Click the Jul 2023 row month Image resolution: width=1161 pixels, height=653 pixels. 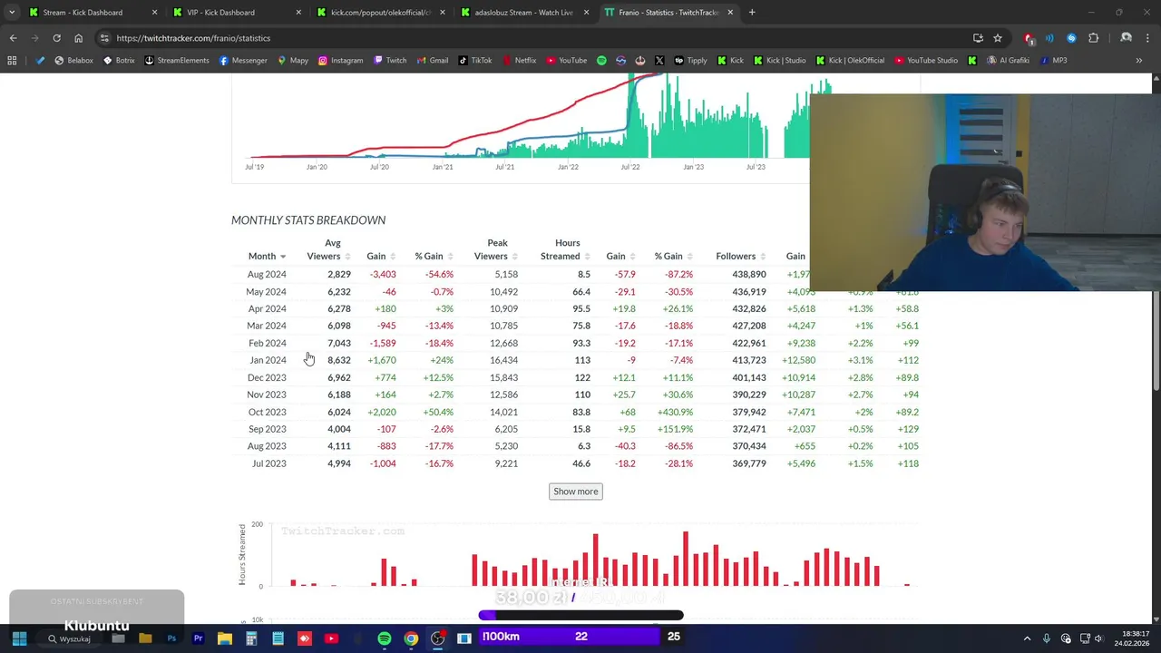(x=269, y=463)
